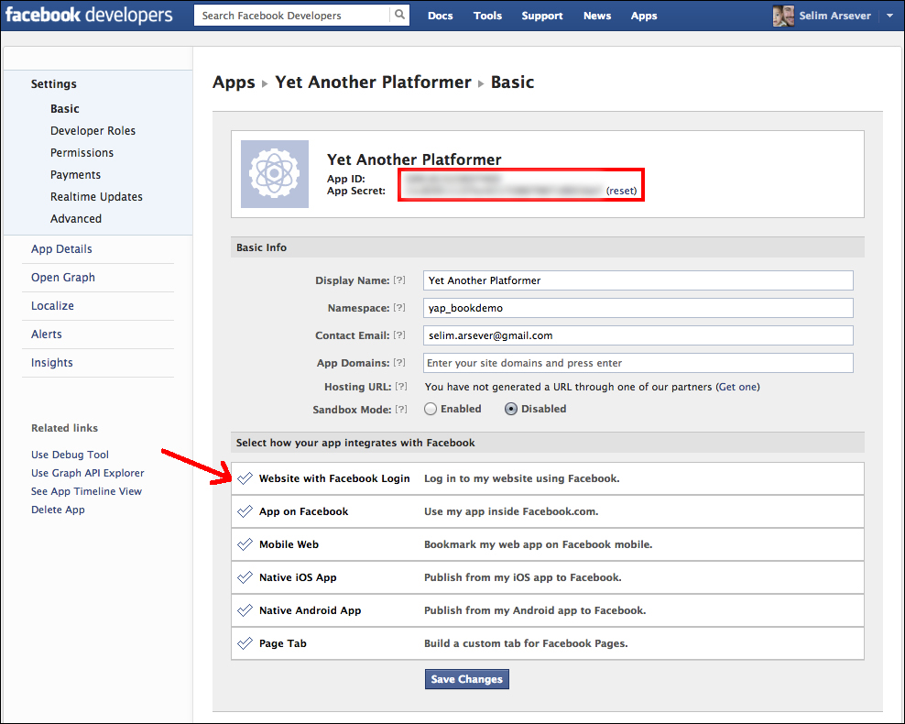Select Basic in Settings sidebar
This screenshot has width=905, height=724.
(x=65, y=108)
